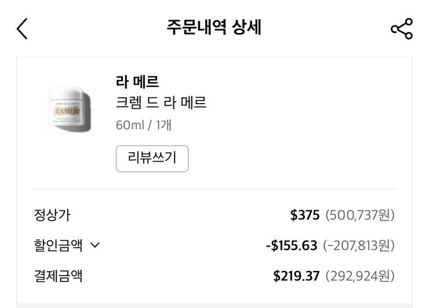Viewport: 429px width, 308px height.
Task: Tap the gray strip below the payment summary
Action: tap(214, 305)
